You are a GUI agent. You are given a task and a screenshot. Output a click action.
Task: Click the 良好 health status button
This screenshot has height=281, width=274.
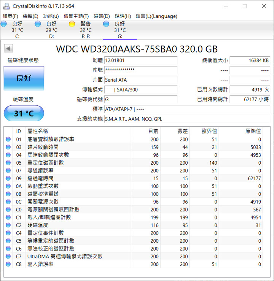point(24,78)
